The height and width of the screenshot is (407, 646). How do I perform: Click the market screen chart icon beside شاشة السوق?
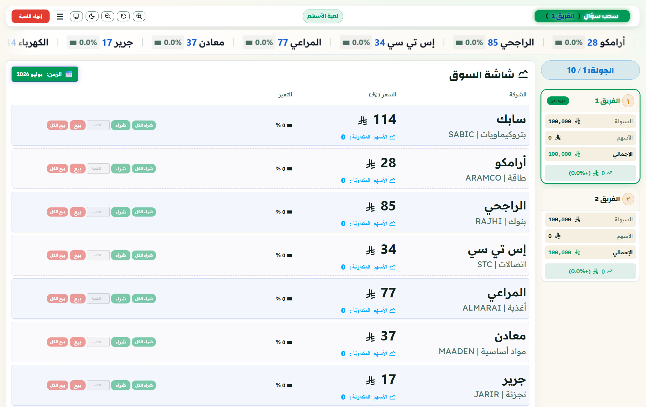[523, 74]
